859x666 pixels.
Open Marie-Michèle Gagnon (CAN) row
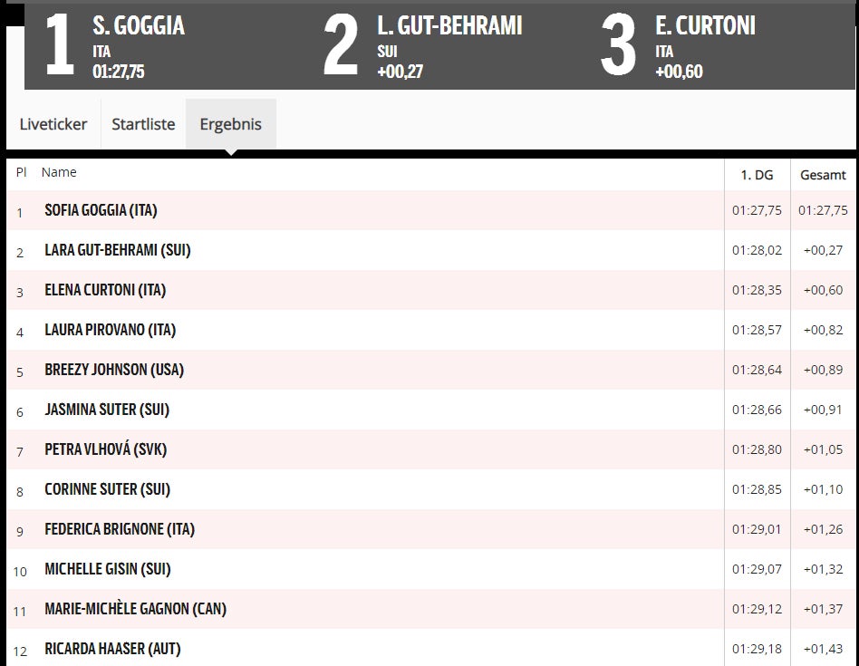coord(135,609)
